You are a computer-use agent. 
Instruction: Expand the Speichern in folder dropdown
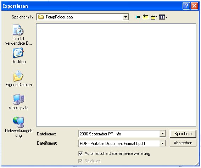coord(125,17)
